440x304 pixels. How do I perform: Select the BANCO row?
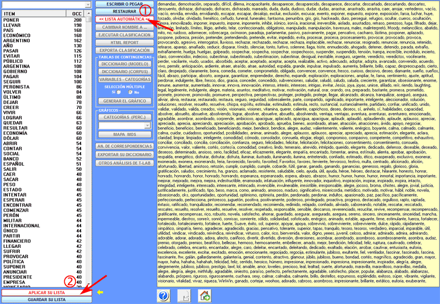click(x=43, y=159)
